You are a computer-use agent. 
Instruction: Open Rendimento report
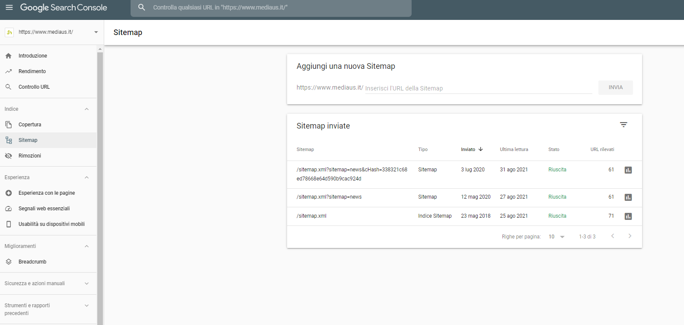coord(48,71)
